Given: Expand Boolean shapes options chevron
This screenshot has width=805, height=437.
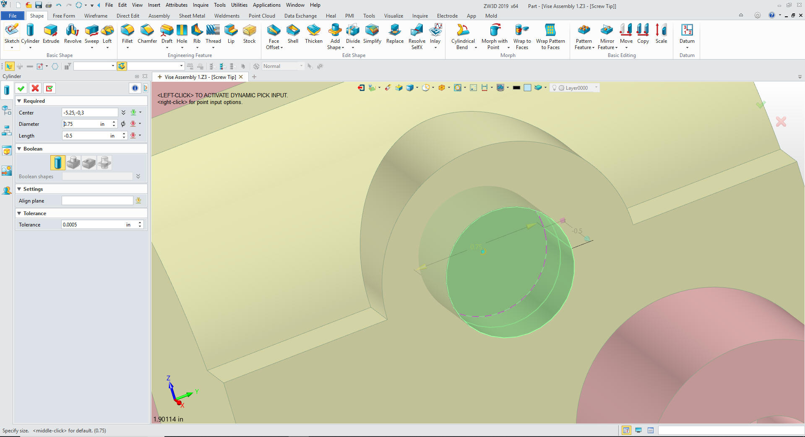Looking at the screenshot, I should [138, 177].
